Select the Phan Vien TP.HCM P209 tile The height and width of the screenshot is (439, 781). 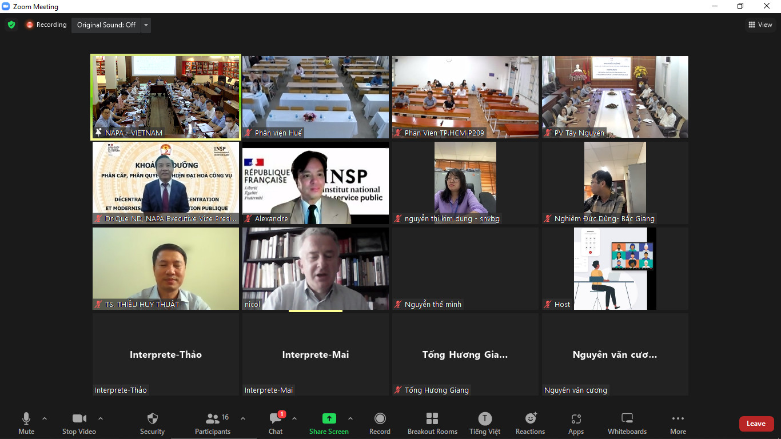click(465, 97)
